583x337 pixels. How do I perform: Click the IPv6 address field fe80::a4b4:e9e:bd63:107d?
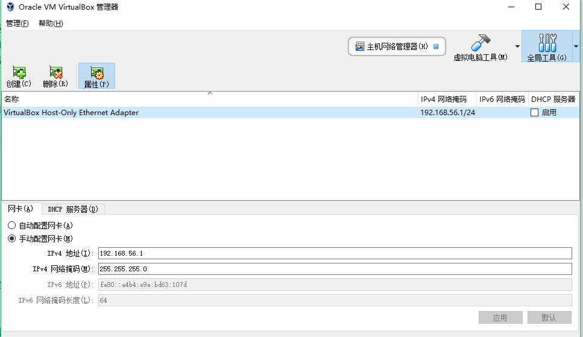pyautogui.click(x=335, y=285)
